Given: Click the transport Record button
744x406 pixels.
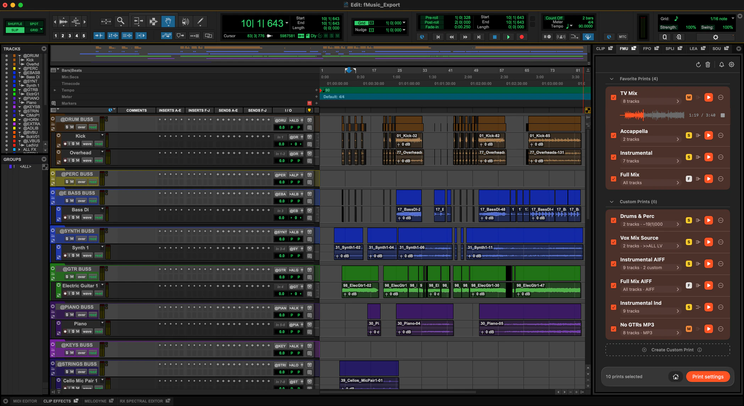Looking at the screenshot, I should (522, 37).
